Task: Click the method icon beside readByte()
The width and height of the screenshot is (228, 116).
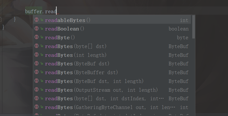Action: click(x=37, y=37)
